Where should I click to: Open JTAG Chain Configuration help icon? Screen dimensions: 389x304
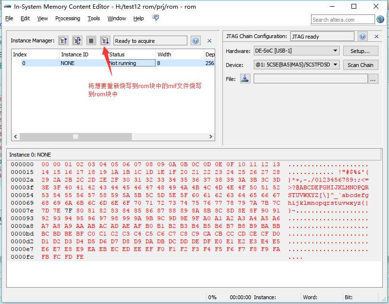(363, 36)
